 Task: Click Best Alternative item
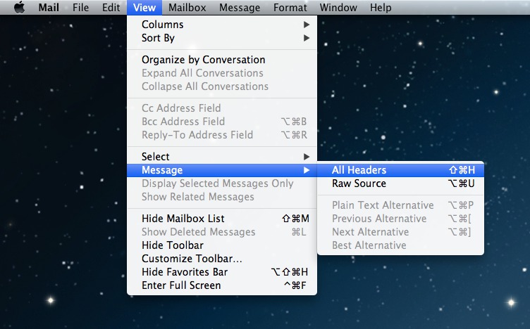pyautogui.click(x=400, y=245)
